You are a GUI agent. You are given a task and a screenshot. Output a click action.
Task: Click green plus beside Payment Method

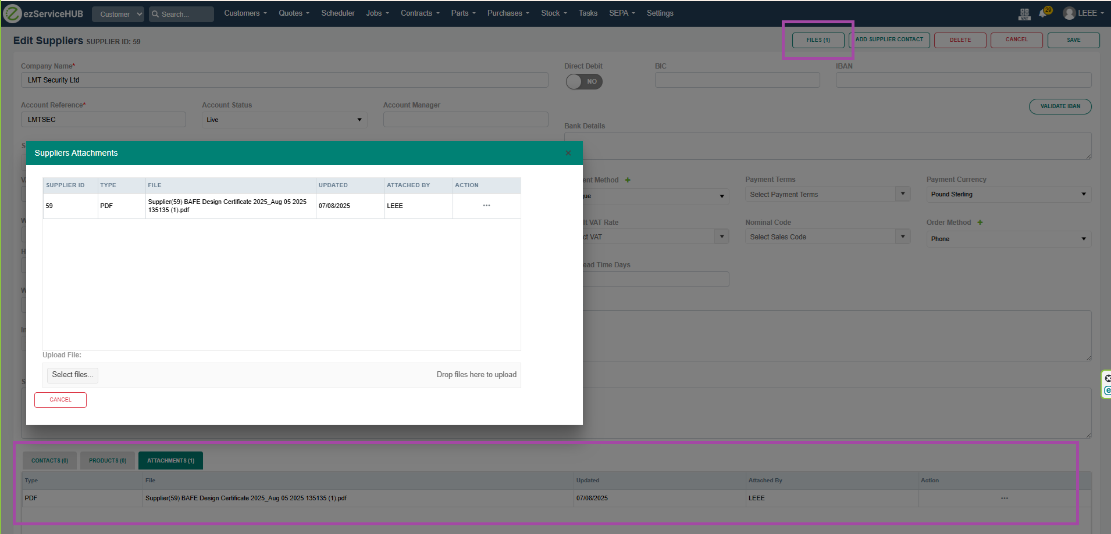(x=628, y=180)
